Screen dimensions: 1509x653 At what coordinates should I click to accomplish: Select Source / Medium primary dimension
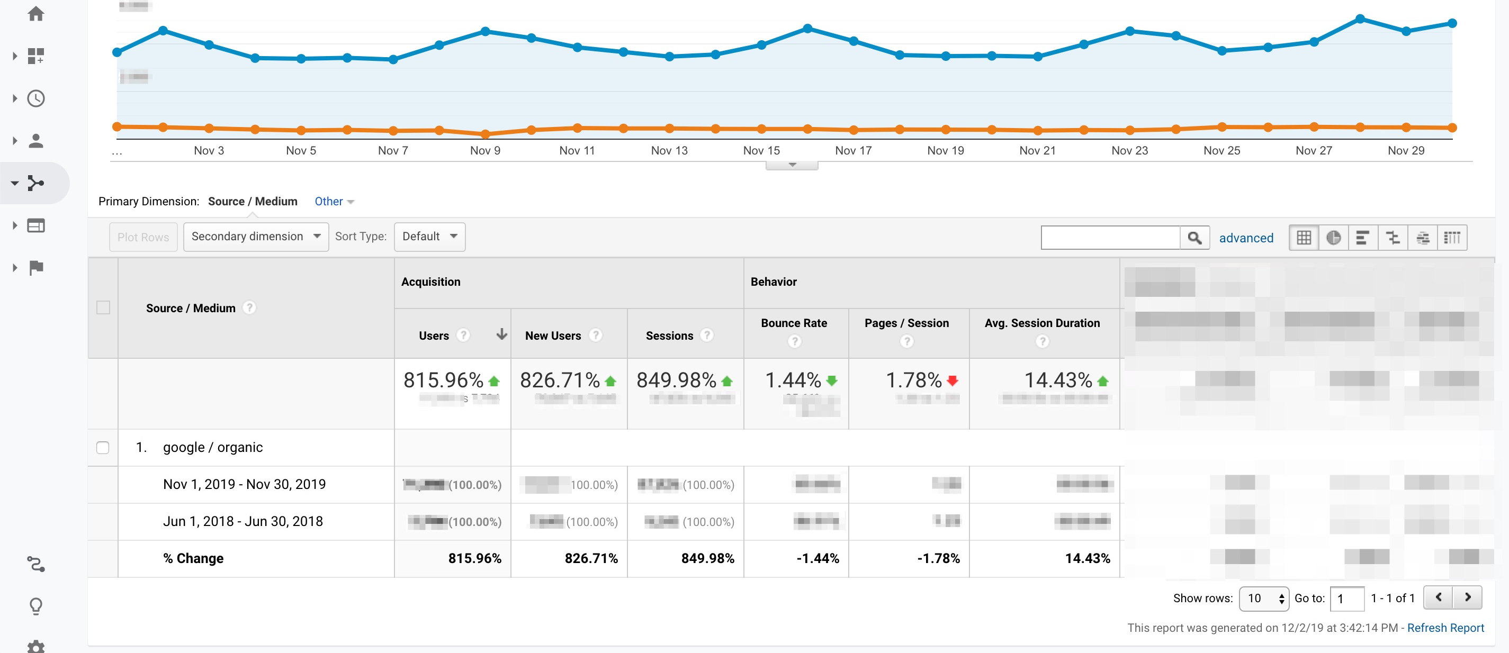[253, 202]
